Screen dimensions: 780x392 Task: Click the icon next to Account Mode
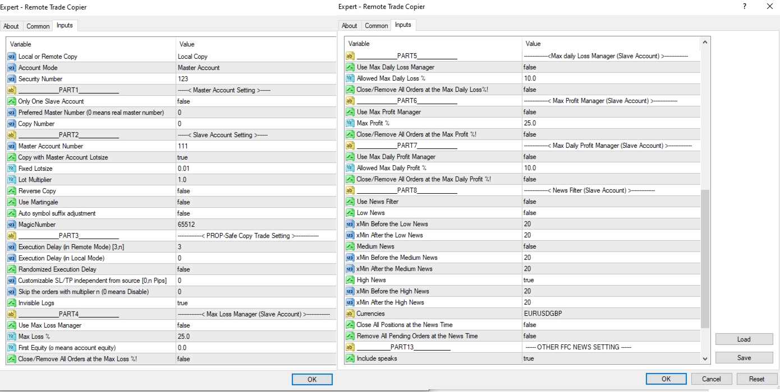pos(12,68)
